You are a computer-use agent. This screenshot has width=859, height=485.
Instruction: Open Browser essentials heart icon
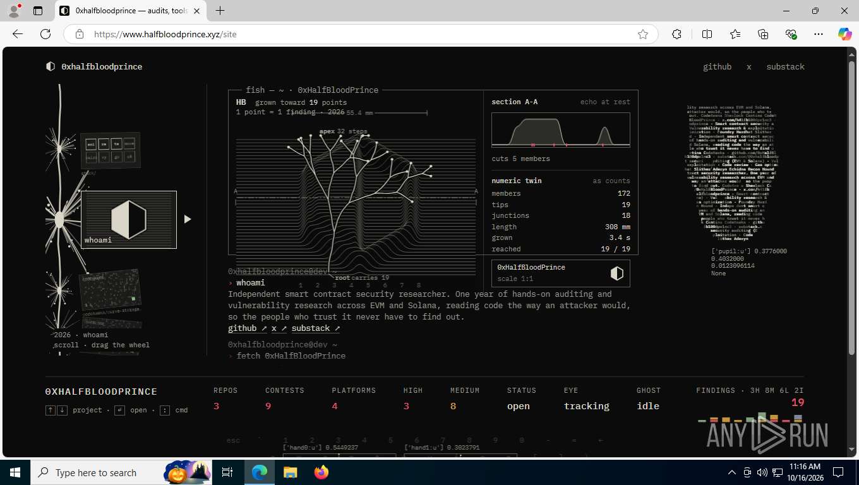[x=791, y=34]
